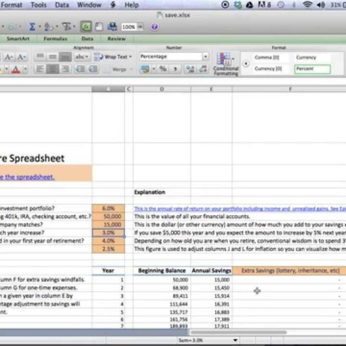Toggle center text alignment
Screen dimensions: 346x346
[x=51, y=69]
